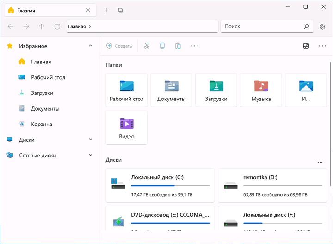Open Локальный диск (C:) drive
The height and width of the screenshot is (244, 333).
[160, 185]
